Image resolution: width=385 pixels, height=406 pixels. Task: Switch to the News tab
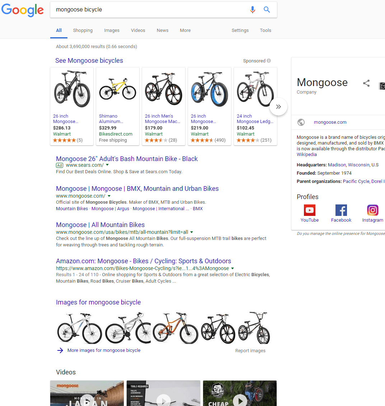[x=163, y=30]
